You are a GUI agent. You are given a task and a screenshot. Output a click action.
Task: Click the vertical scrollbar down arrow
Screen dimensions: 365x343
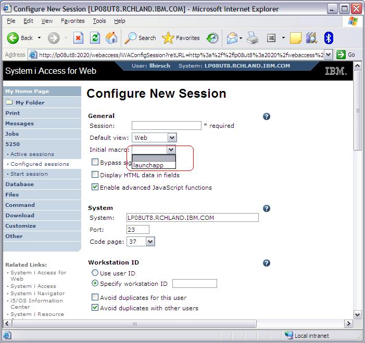pos(357,314)
